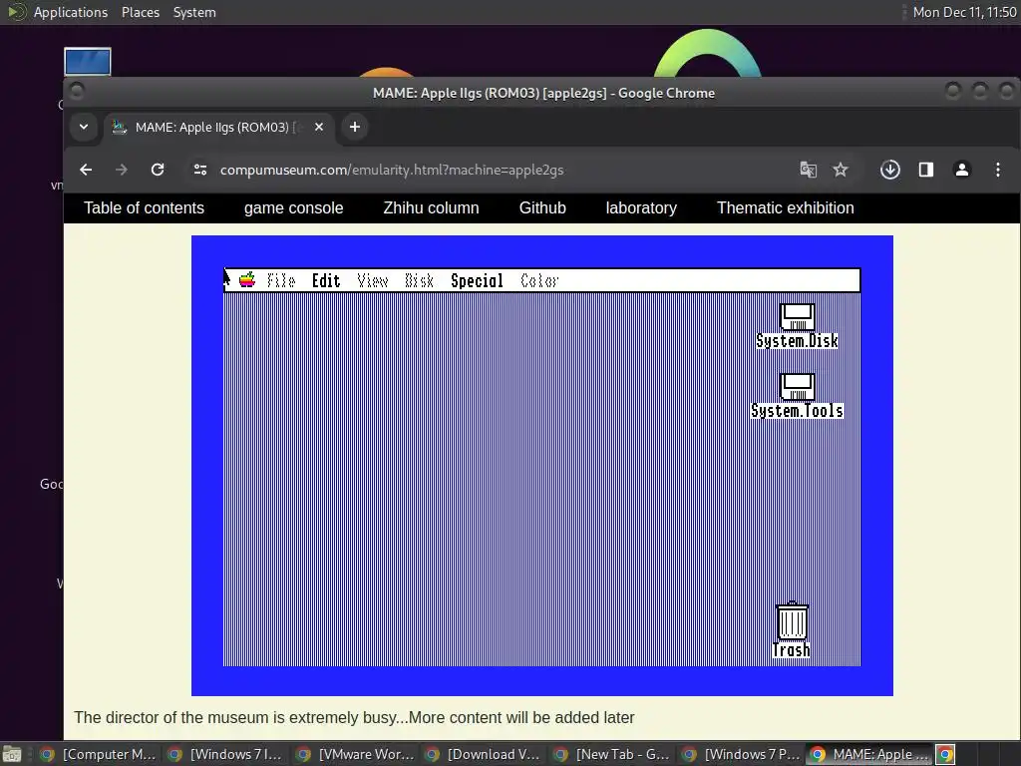Select the MAME: Apple IIgs browser tab
This screenshot has width=1021, height=766.
pyautogui.click(x=219, y=127)
